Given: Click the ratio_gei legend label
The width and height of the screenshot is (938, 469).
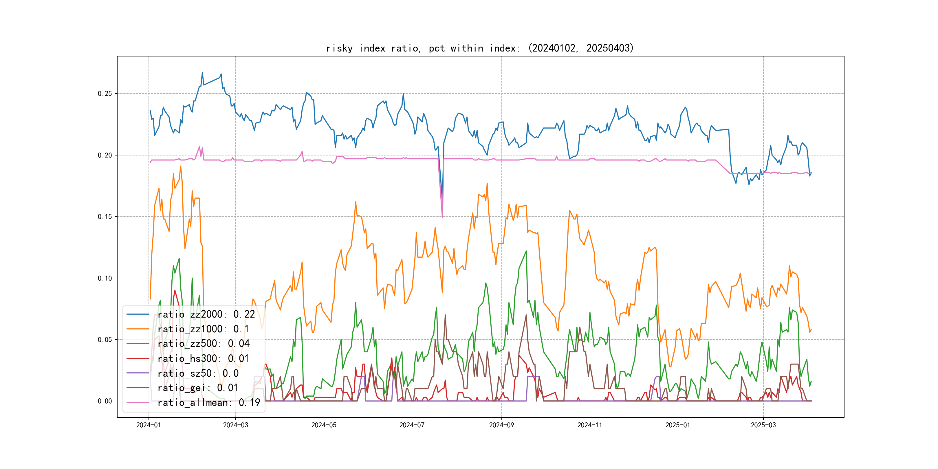Looking at the screenshot, I should pyautogui.click(x=198, y=388).
